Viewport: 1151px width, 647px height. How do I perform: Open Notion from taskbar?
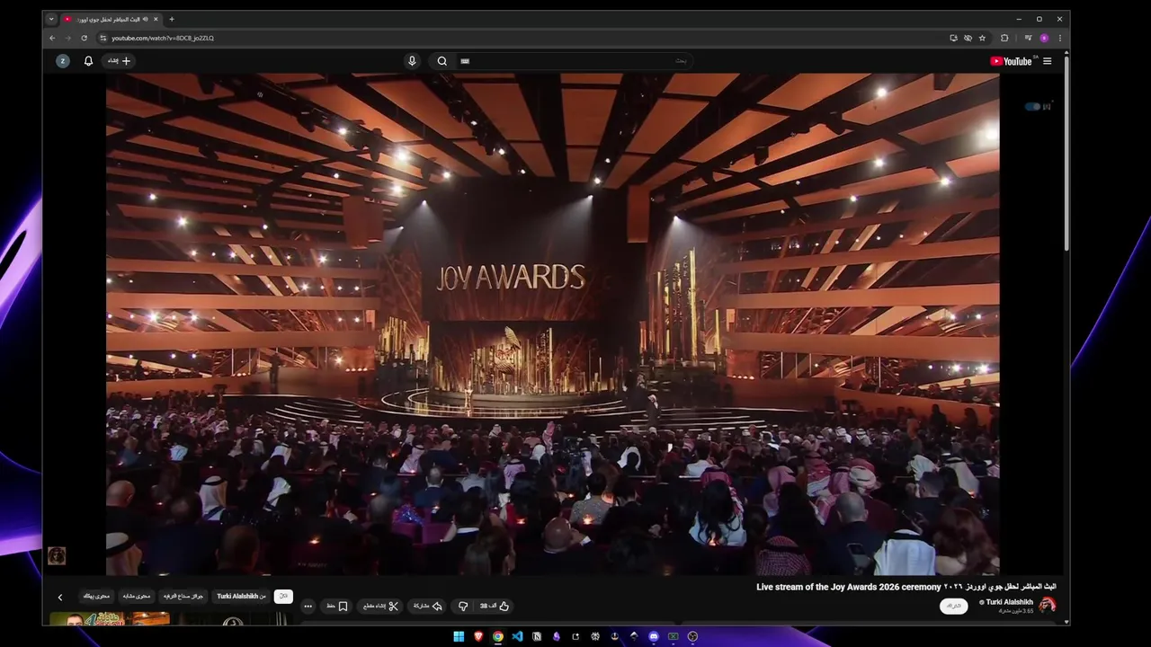click(537, 636)
